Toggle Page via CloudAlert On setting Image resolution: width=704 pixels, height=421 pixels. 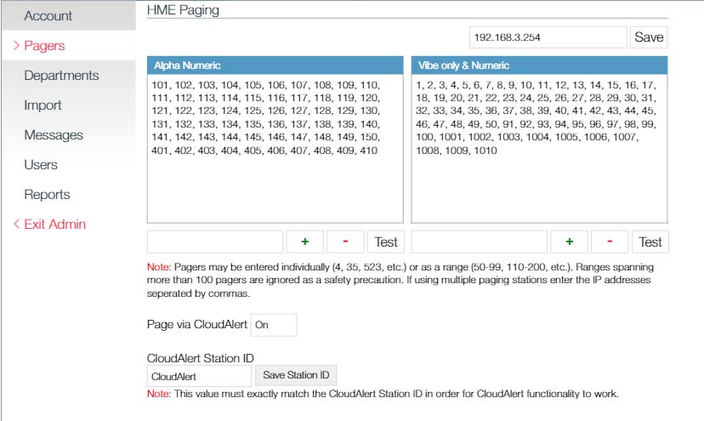(273, 325)
